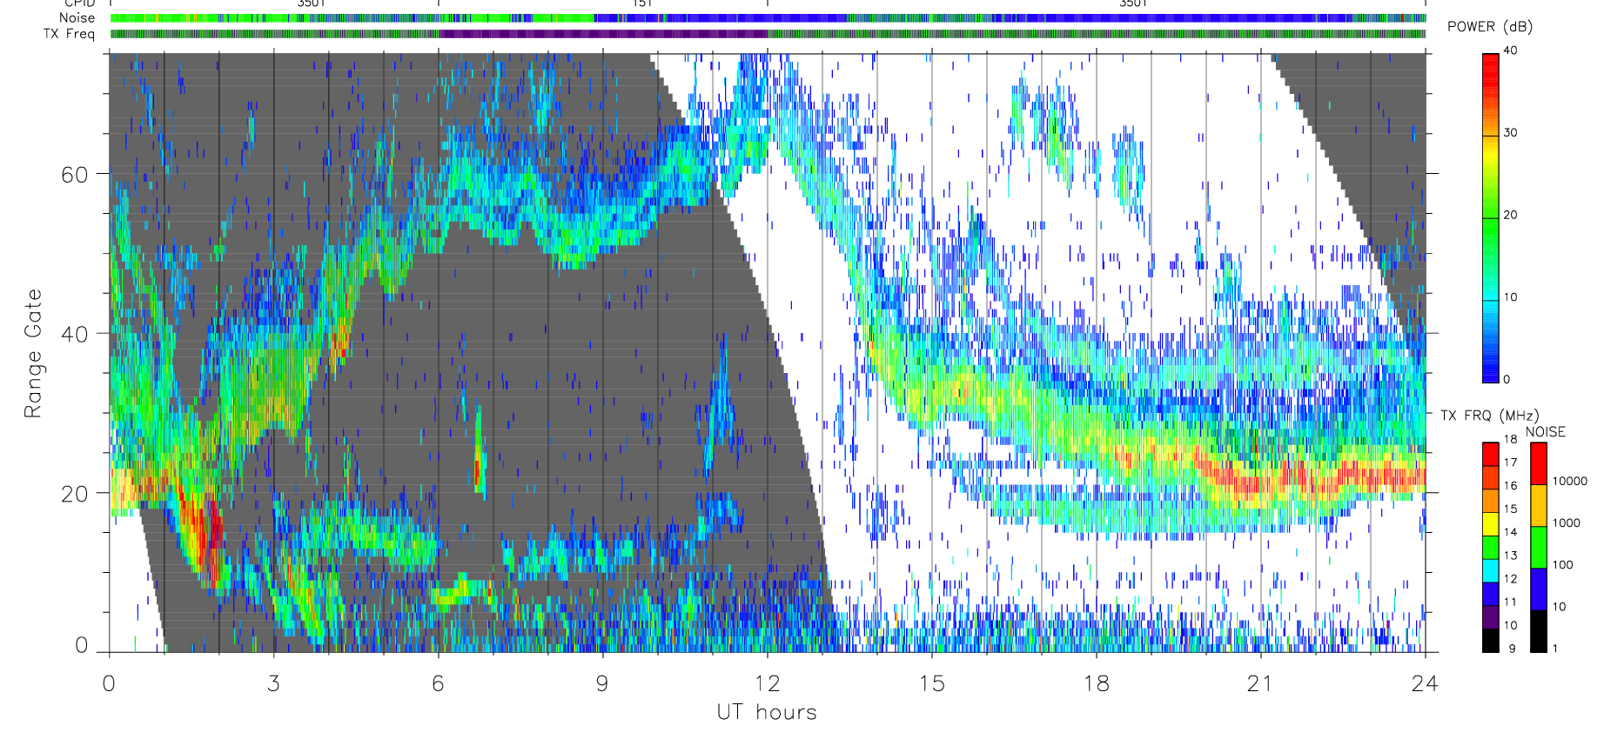
Task: Select the "POWER (dB)" legend title
Action: point(1490,27)
